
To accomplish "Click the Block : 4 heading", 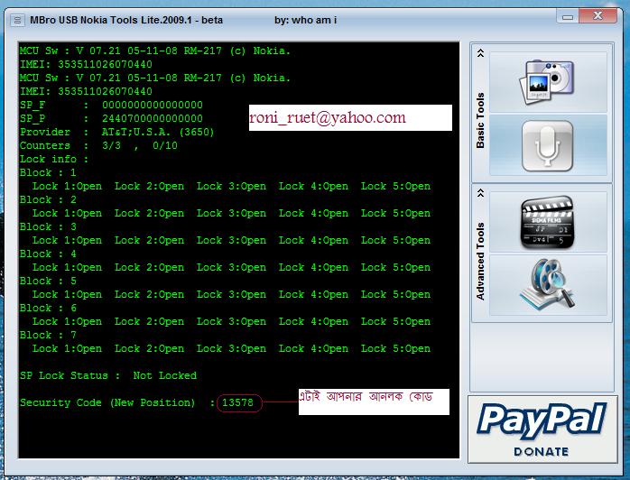I will click(x=48, y=254).
